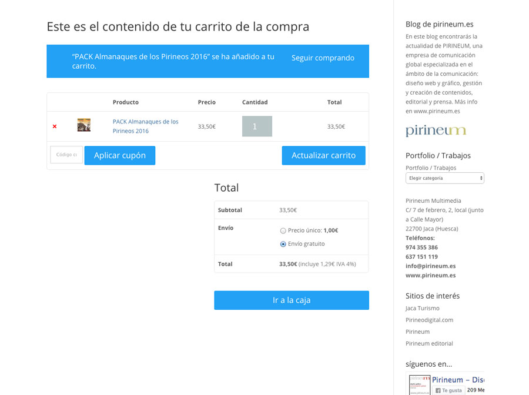Click the coupon code input field
The image size is (529, 395).
pos(66,155)
